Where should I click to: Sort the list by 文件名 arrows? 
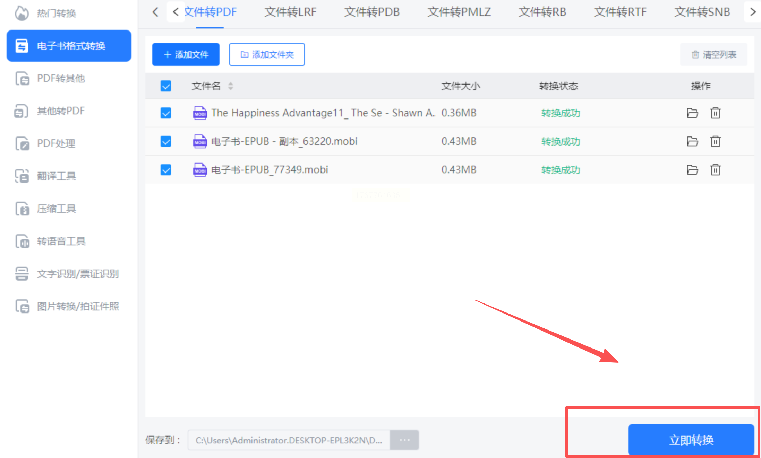coord(231,86)
